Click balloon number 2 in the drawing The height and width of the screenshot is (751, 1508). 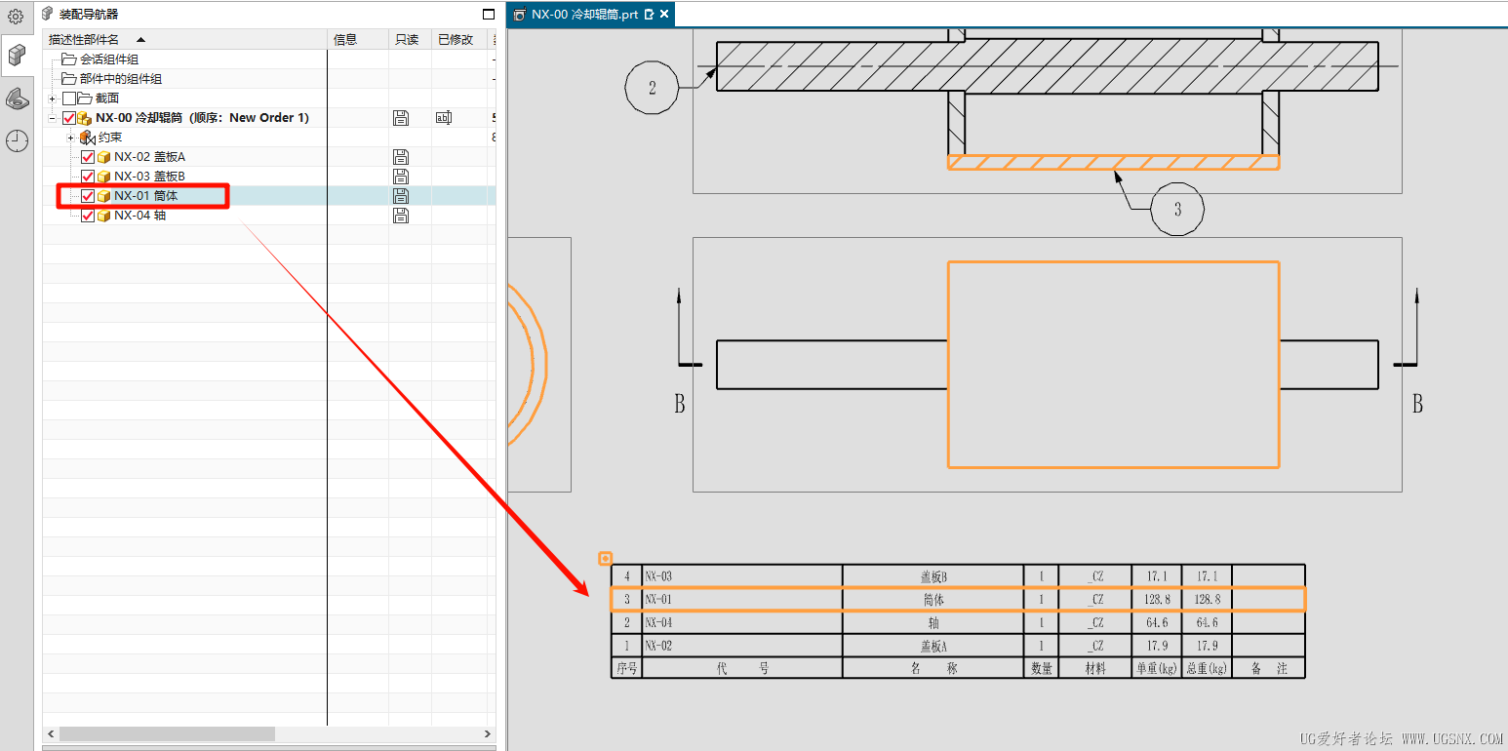point(653,88)
